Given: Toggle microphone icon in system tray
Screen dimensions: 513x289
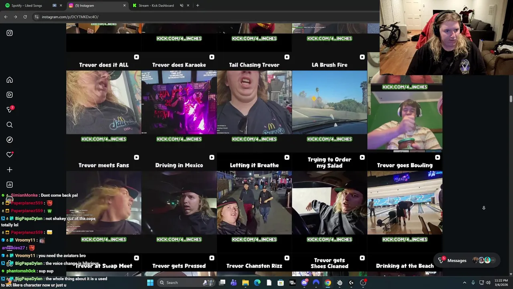Looking at the screenshot, I should pos(473,283).
